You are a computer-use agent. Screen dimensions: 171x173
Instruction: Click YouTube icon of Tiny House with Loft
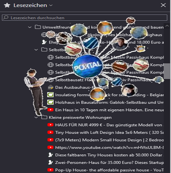click(50, 133)
